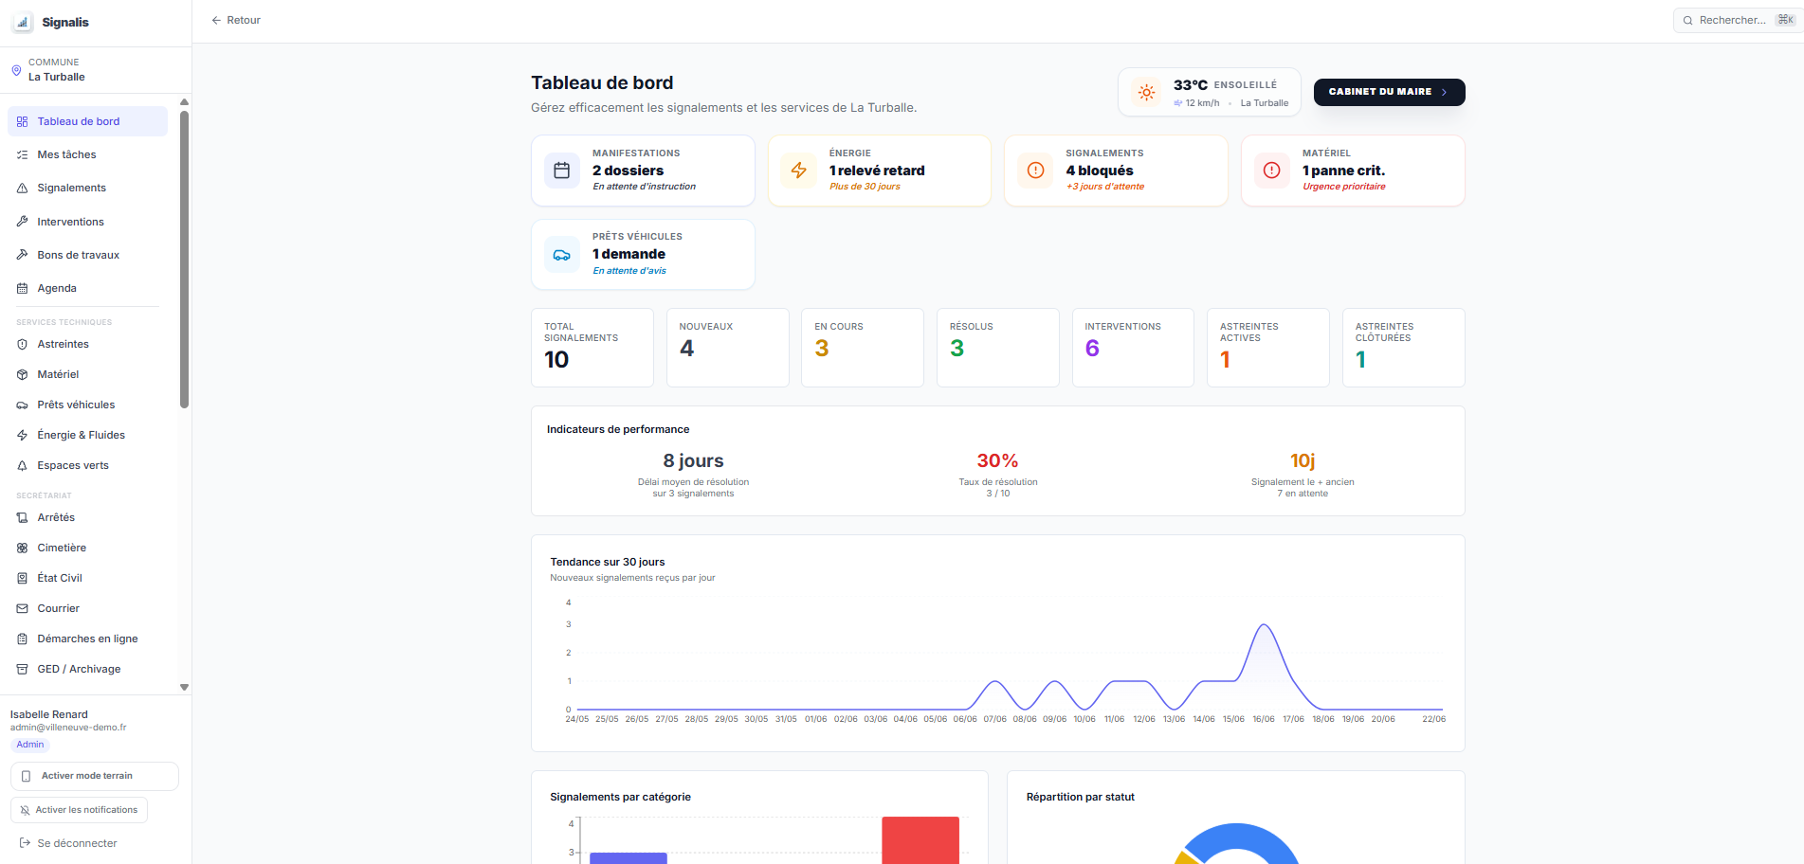Click the Signalements warning triangle icon
This screenshot has height=864, width=1804.
pos(22,188)
